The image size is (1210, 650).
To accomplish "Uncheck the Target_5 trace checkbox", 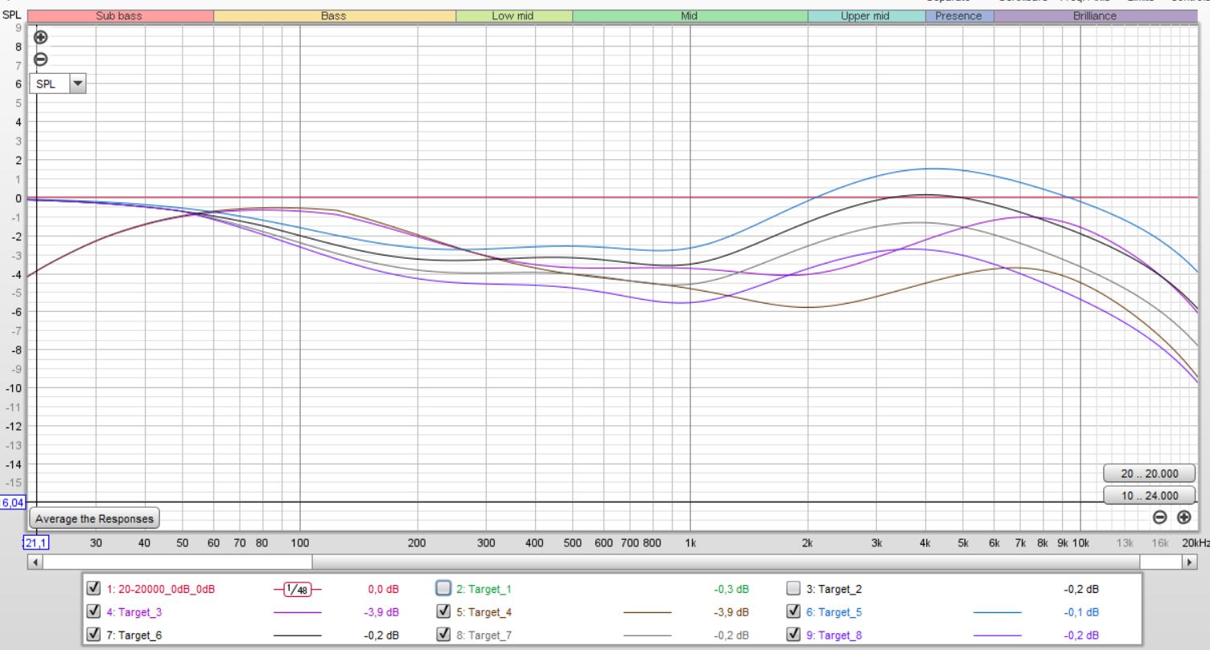I will point(793,611).
